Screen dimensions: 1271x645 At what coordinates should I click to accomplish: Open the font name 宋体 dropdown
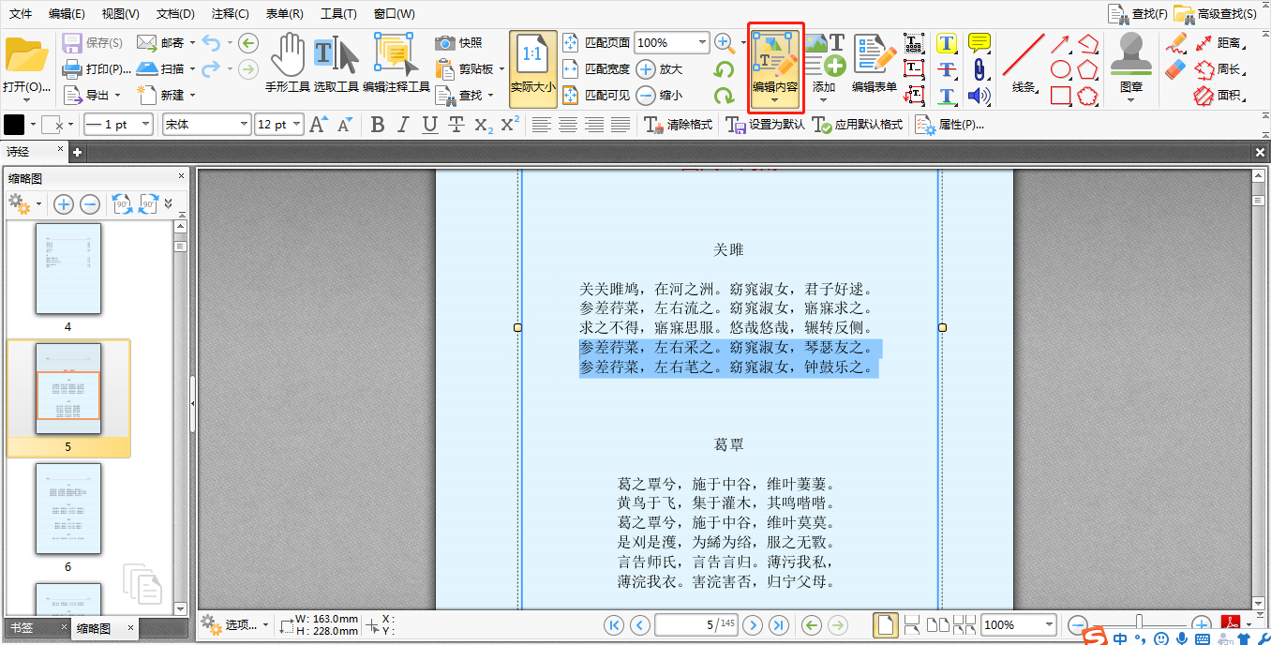coord(245,125)
